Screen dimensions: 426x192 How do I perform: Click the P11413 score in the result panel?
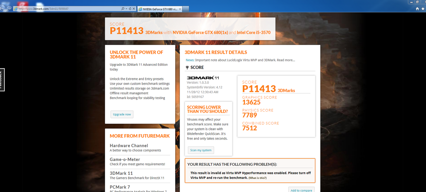pos(259,89)
